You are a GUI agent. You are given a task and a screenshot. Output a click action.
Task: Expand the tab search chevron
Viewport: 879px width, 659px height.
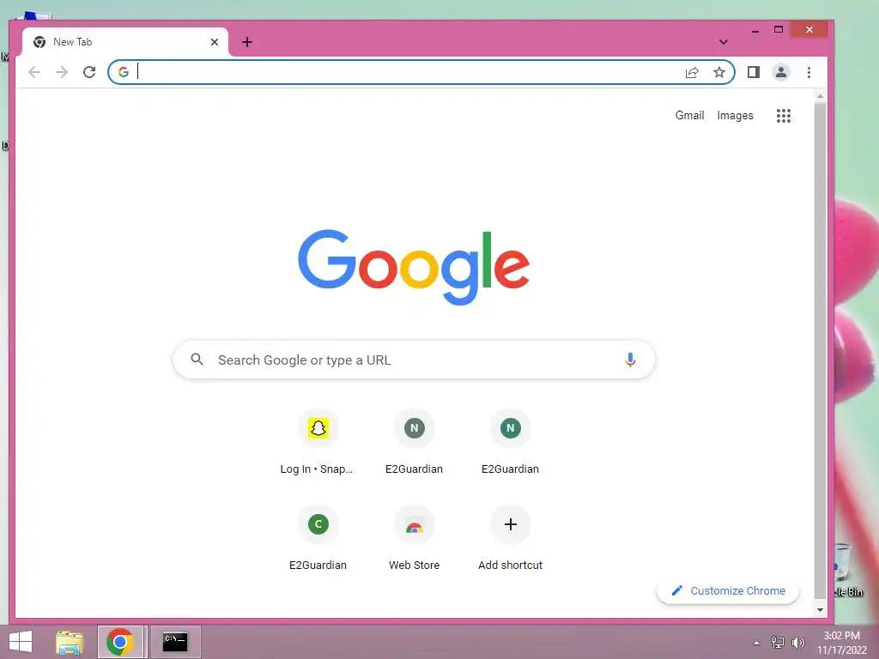[723, 42]
